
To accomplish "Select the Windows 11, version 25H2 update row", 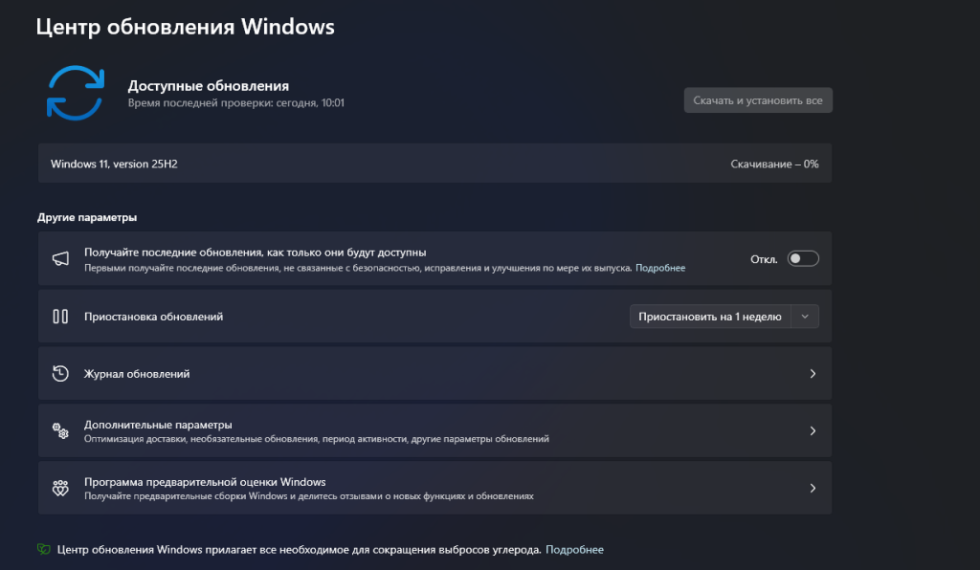I will [x=114, y=164].
